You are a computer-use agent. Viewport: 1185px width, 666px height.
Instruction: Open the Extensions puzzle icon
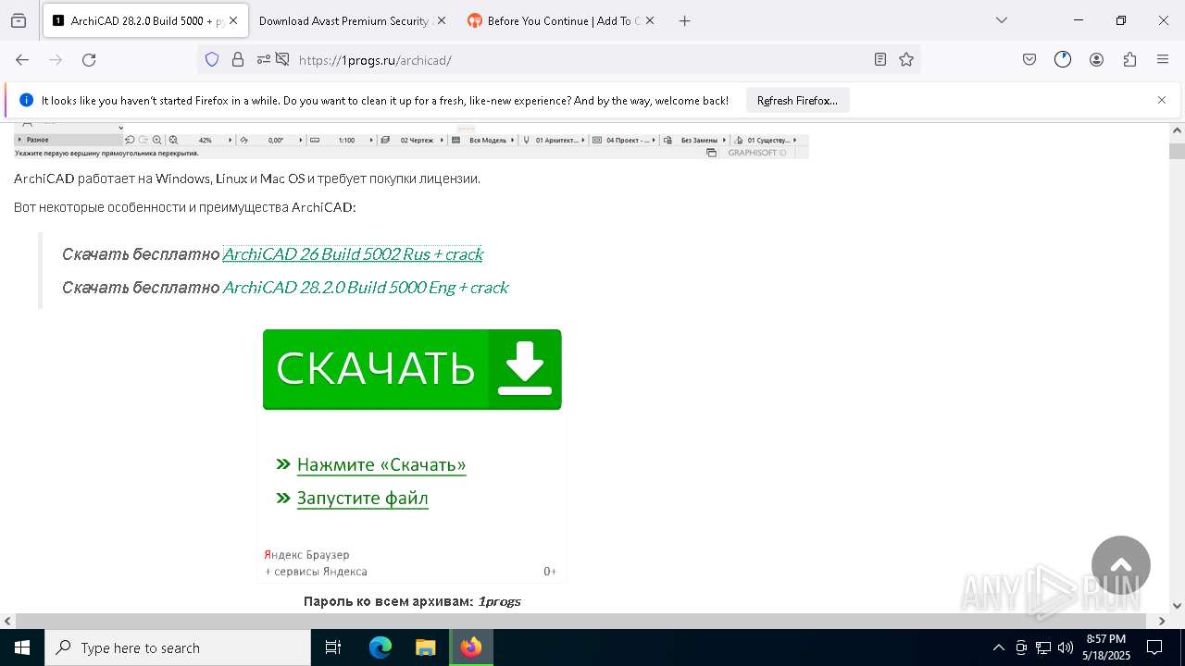1129,59
